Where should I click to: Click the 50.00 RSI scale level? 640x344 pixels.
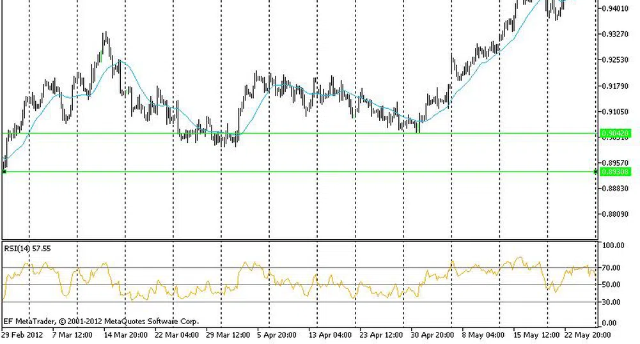click(613, 285)
